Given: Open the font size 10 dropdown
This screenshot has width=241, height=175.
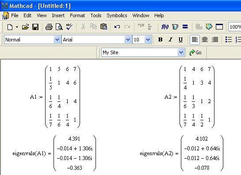Looking at the screenshot, I should 148,40.
